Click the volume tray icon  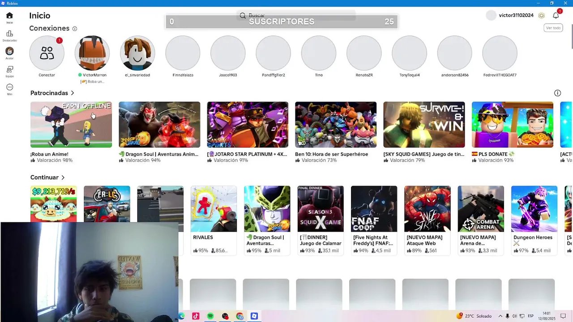pyautogui.click(x=515, y=316)
